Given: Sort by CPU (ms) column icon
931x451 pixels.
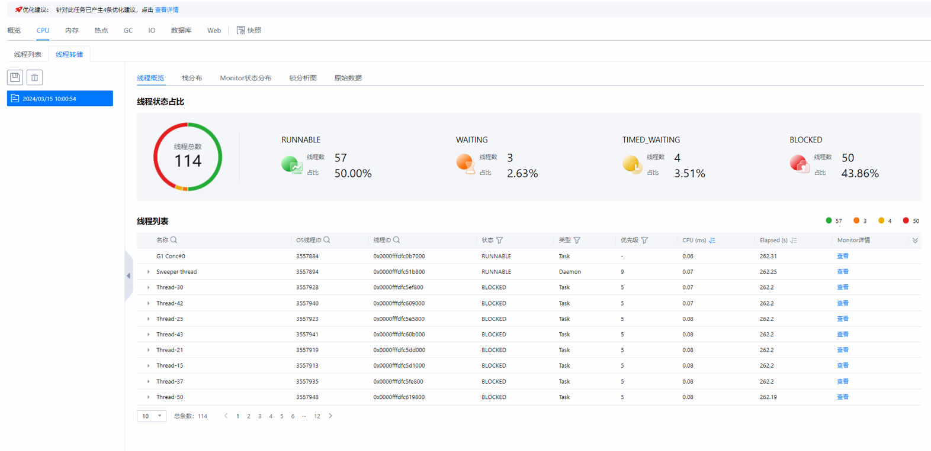Looking at the screenshot, I should click(x=712, y=240).
